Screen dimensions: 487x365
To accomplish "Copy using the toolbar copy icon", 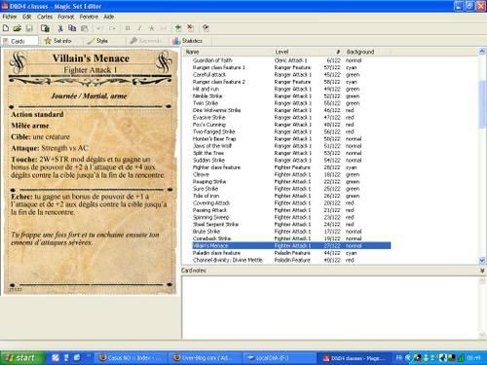I will (72, 28).
